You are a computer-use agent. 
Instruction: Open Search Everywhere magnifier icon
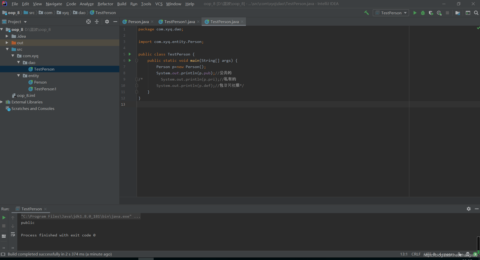pos(476,13)
